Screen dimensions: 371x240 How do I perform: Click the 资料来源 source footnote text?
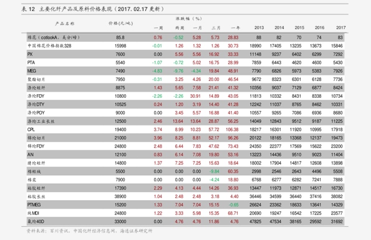point(89,231)
